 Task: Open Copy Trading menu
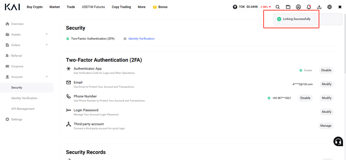pyautogui.click(x=121, y=7)
